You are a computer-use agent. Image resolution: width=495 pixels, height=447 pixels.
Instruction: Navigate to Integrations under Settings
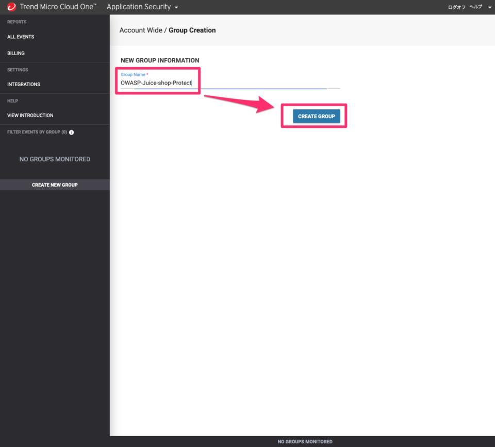(x=24, y=84)
